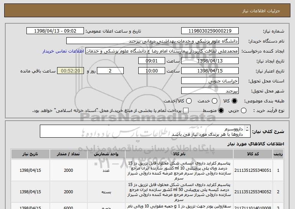Select the کالا/خدمت radio button
This screenshot has width=295, height=209.
(x=189, y=101)
